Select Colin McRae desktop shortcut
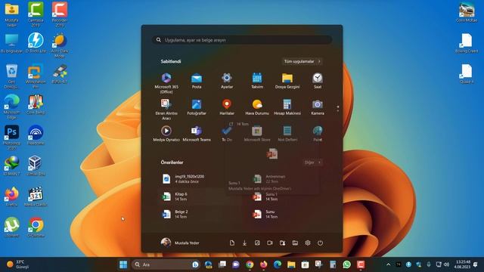 pyautogui.click(x=467, y=12)
